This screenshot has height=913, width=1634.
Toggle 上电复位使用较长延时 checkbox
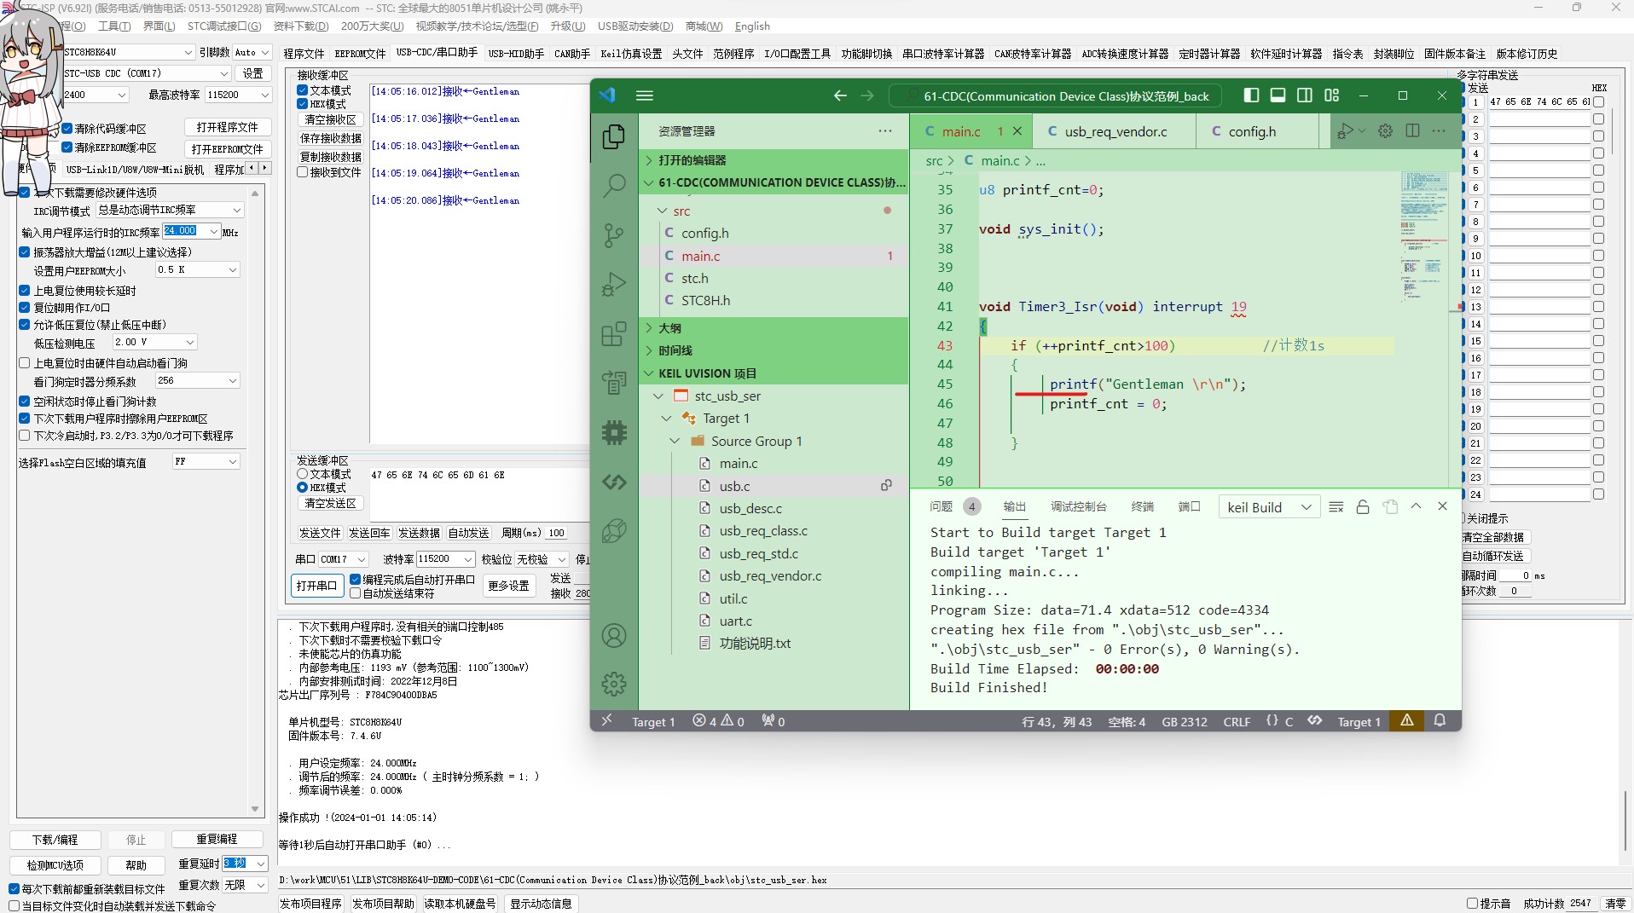[x=25, y=291]
